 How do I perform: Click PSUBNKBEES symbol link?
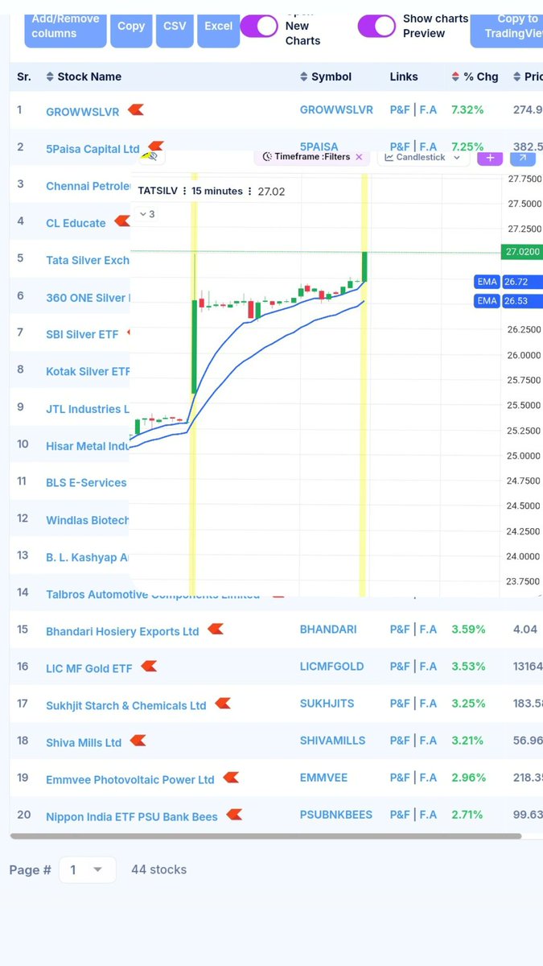336,815
